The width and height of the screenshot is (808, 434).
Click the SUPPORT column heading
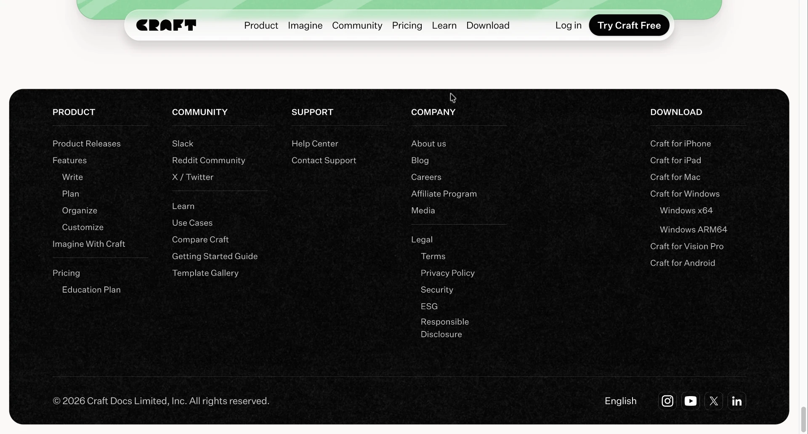(x=312, y=112)
